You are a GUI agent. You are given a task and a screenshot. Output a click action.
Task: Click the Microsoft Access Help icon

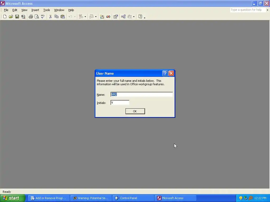(x=140, y=17)
